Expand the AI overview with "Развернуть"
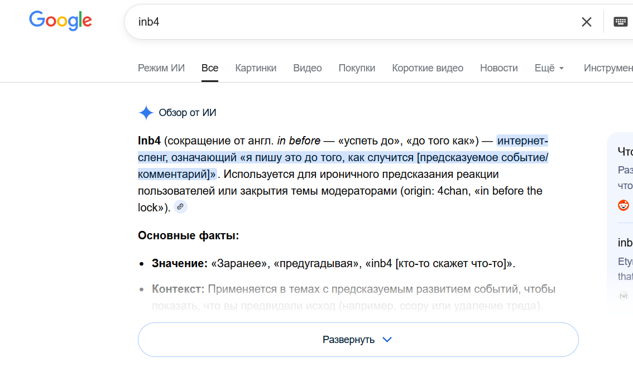The width and height of the screenshot is (633, 367). click(x=358, y=340)
